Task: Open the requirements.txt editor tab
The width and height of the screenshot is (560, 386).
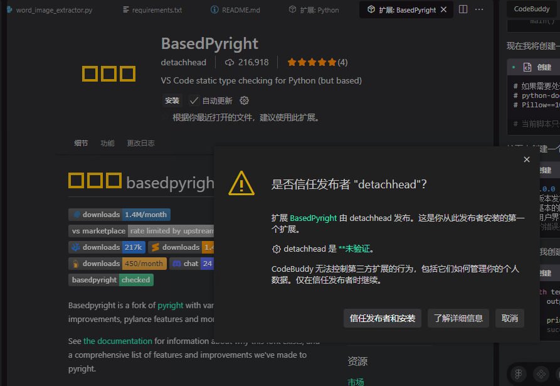Action: coord(152,10)
